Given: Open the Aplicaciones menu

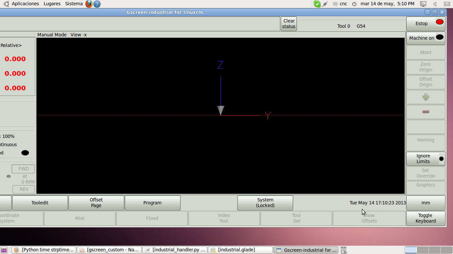Looking at the screenshot, I should point(25,4).
